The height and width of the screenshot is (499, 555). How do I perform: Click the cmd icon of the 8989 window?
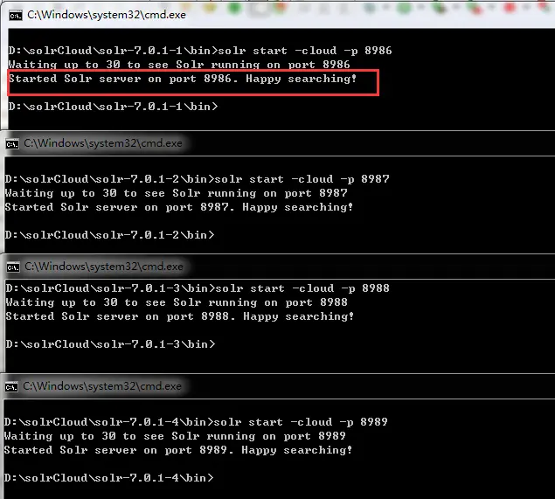11,387
